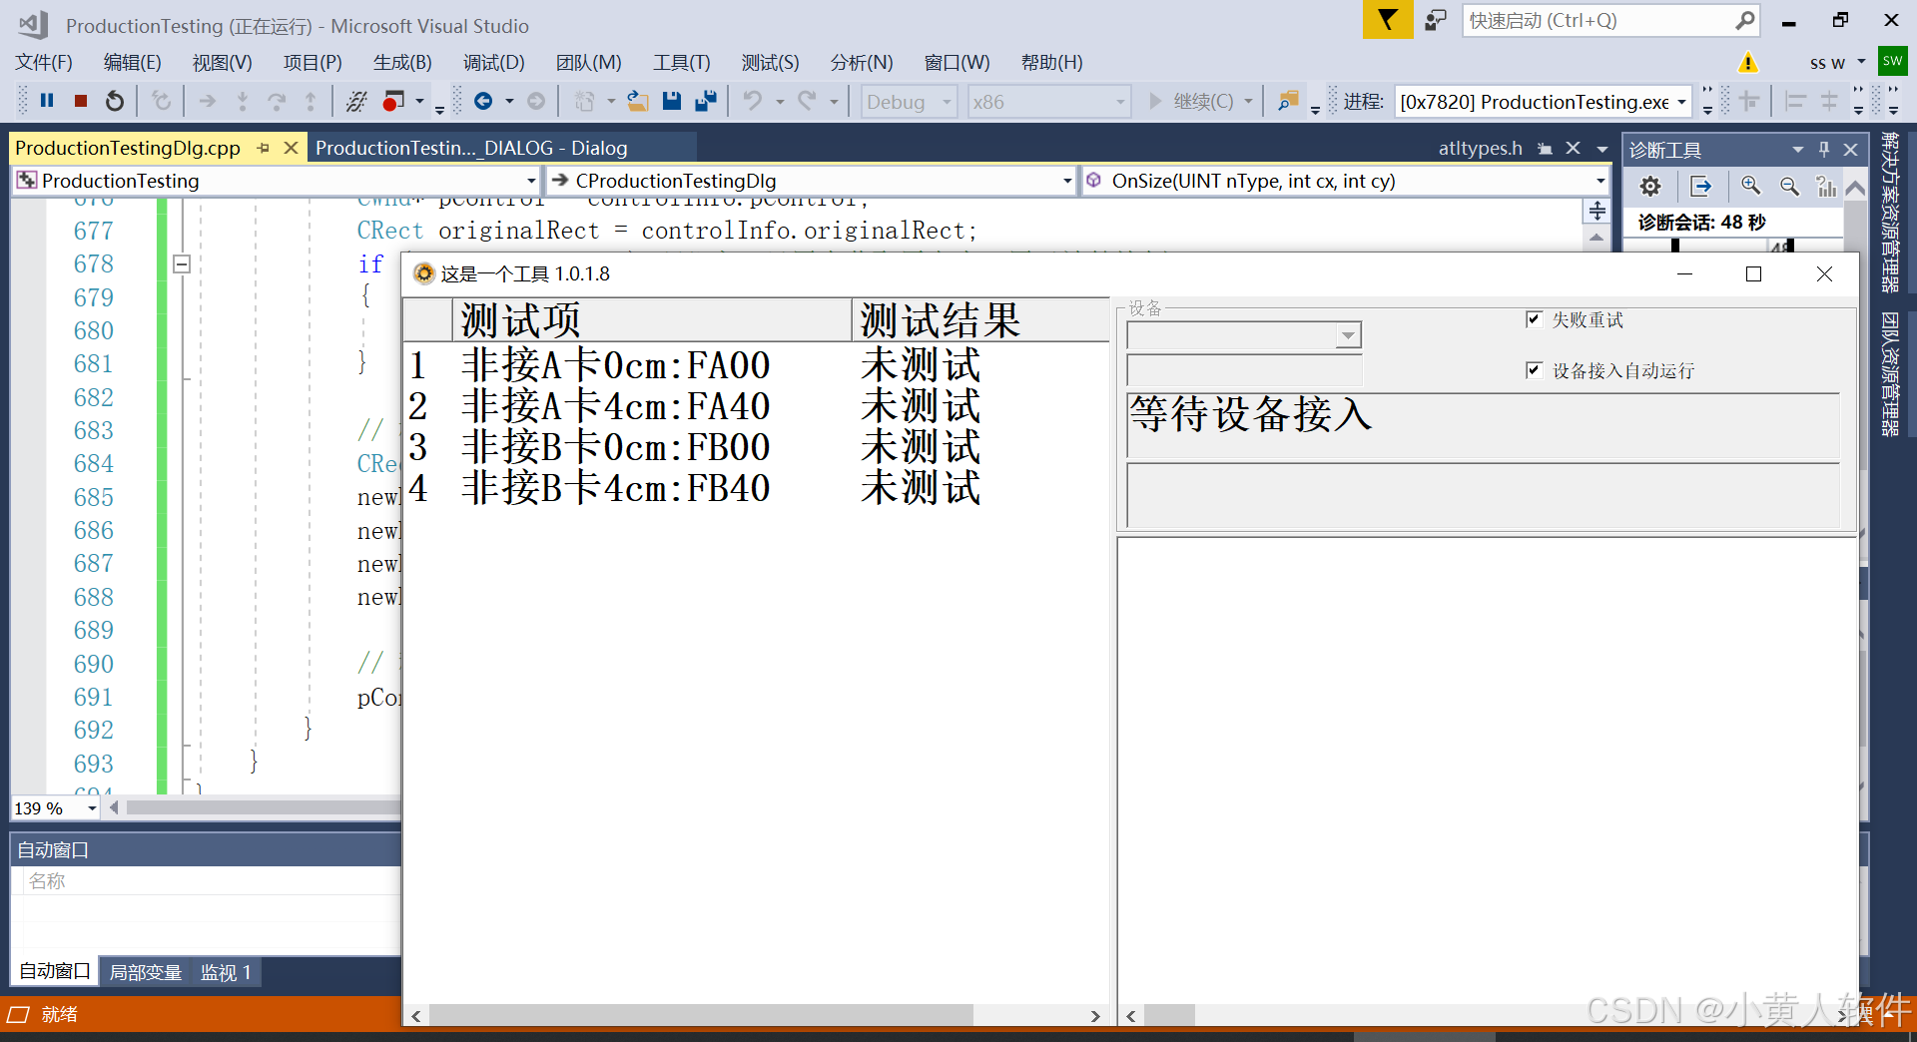The image size is (1917, 1042).
Task: Open the send feedback icon
Action: click(x=1436, y=20)
